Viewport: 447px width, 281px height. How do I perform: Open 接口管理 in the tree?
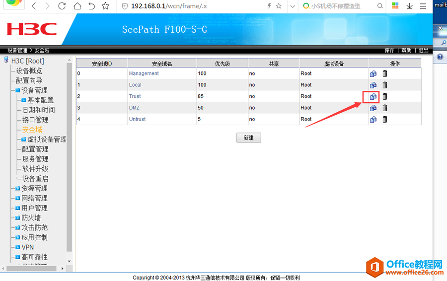(35, 120)
